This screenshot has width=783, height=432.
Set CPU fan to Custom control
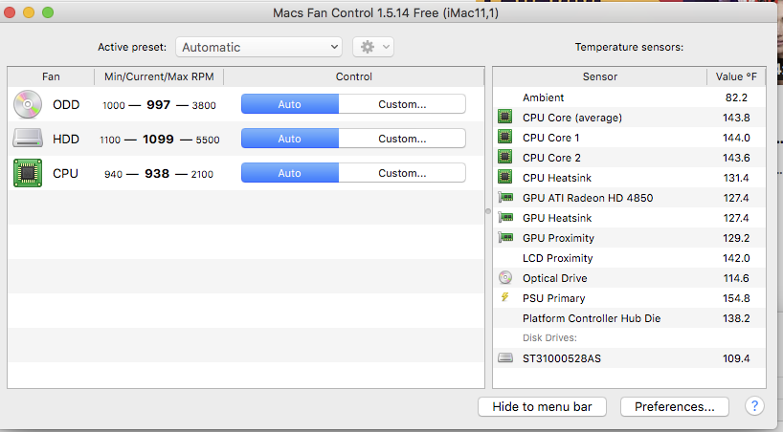(402, 173)
